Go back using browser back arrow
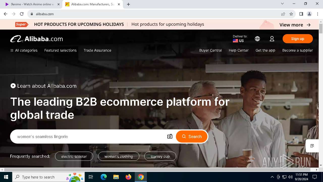 tap(6, 14)
